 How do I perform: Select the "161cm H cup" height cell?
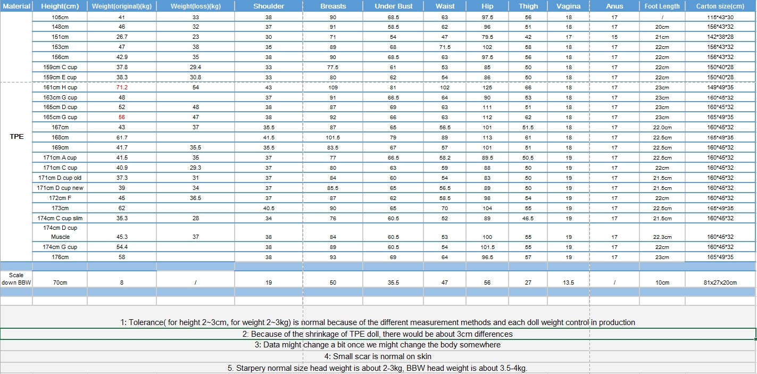coord(60,87)
